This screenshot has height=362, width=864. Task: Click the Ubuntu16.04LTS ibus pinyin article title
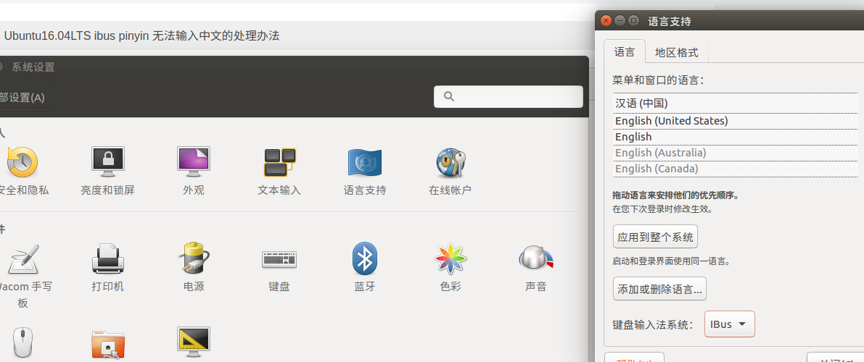141,35
